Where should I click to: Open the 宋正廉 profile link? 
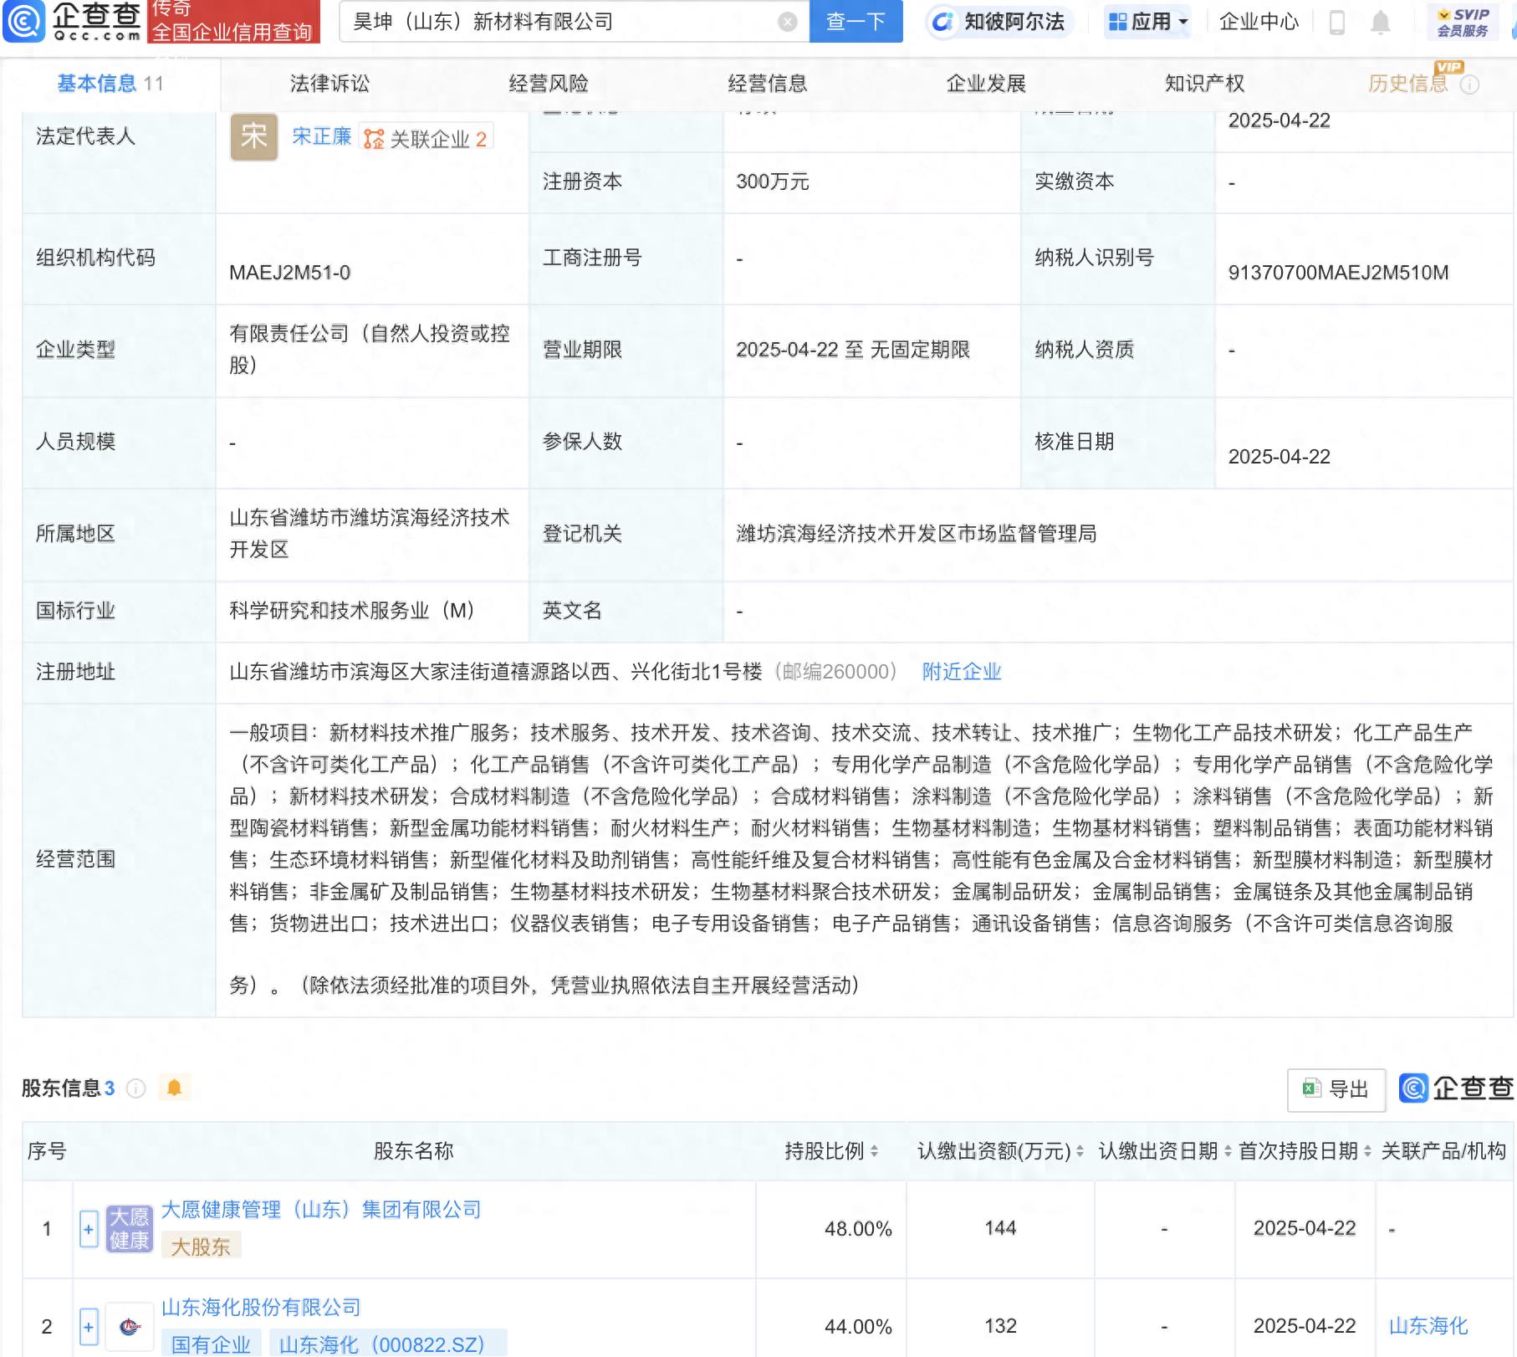coord(322,136)
